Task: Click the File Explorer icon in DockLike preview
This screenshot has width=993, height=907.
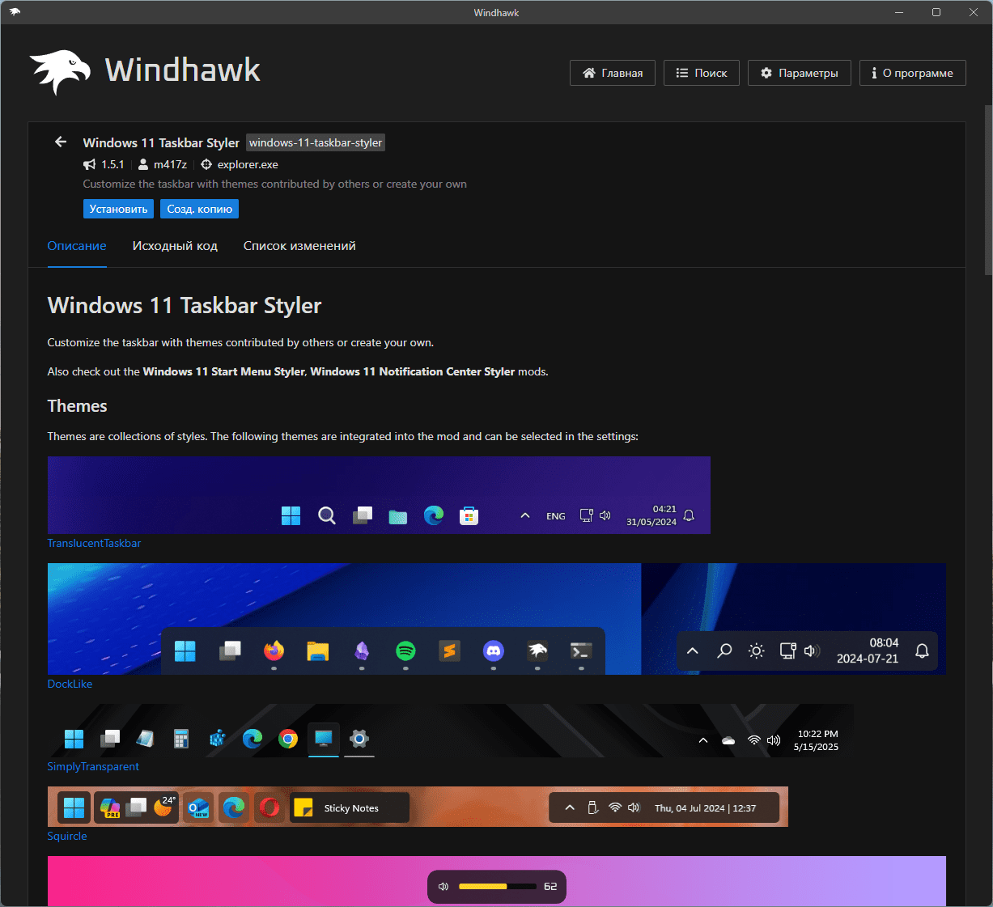Action: (318, 651)
